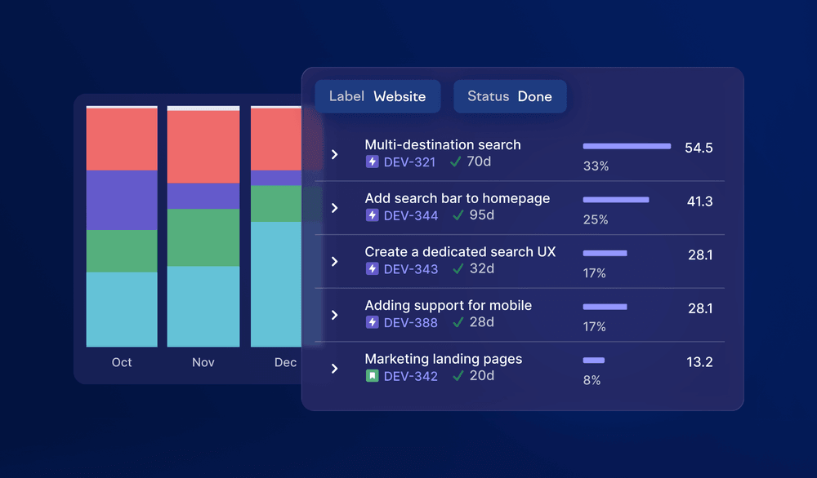Click the lightning icon beside DEV-343
The height and width of the screenshot is (478, 817).
(x=373, y=269)
